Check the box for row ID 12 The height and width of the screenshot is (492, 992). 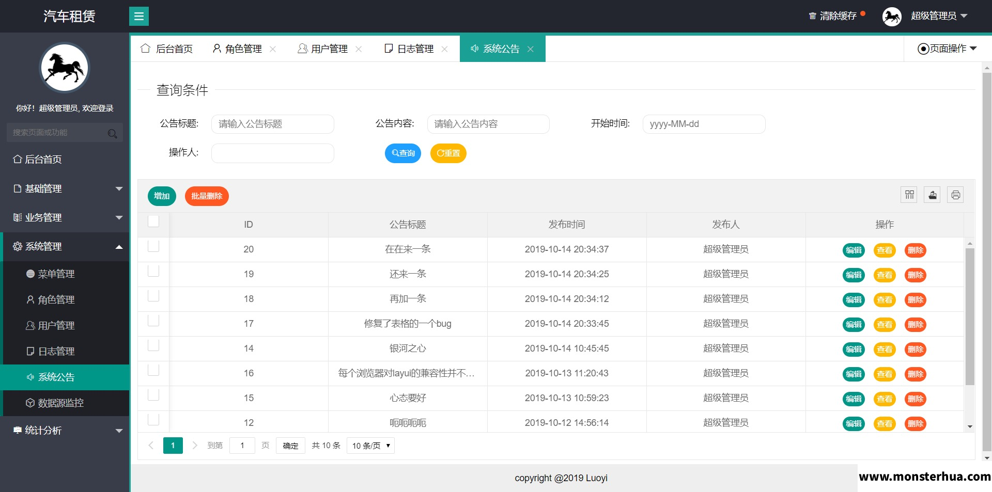(153, 419)
